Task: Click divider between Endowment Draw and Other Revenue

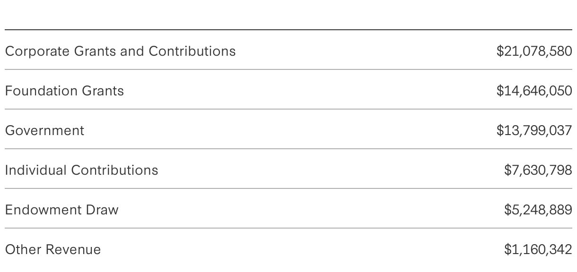Action: point(288,228)
